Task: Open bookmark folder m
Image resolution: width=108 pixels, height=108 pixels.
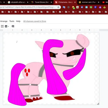Action: click(68, 12)
